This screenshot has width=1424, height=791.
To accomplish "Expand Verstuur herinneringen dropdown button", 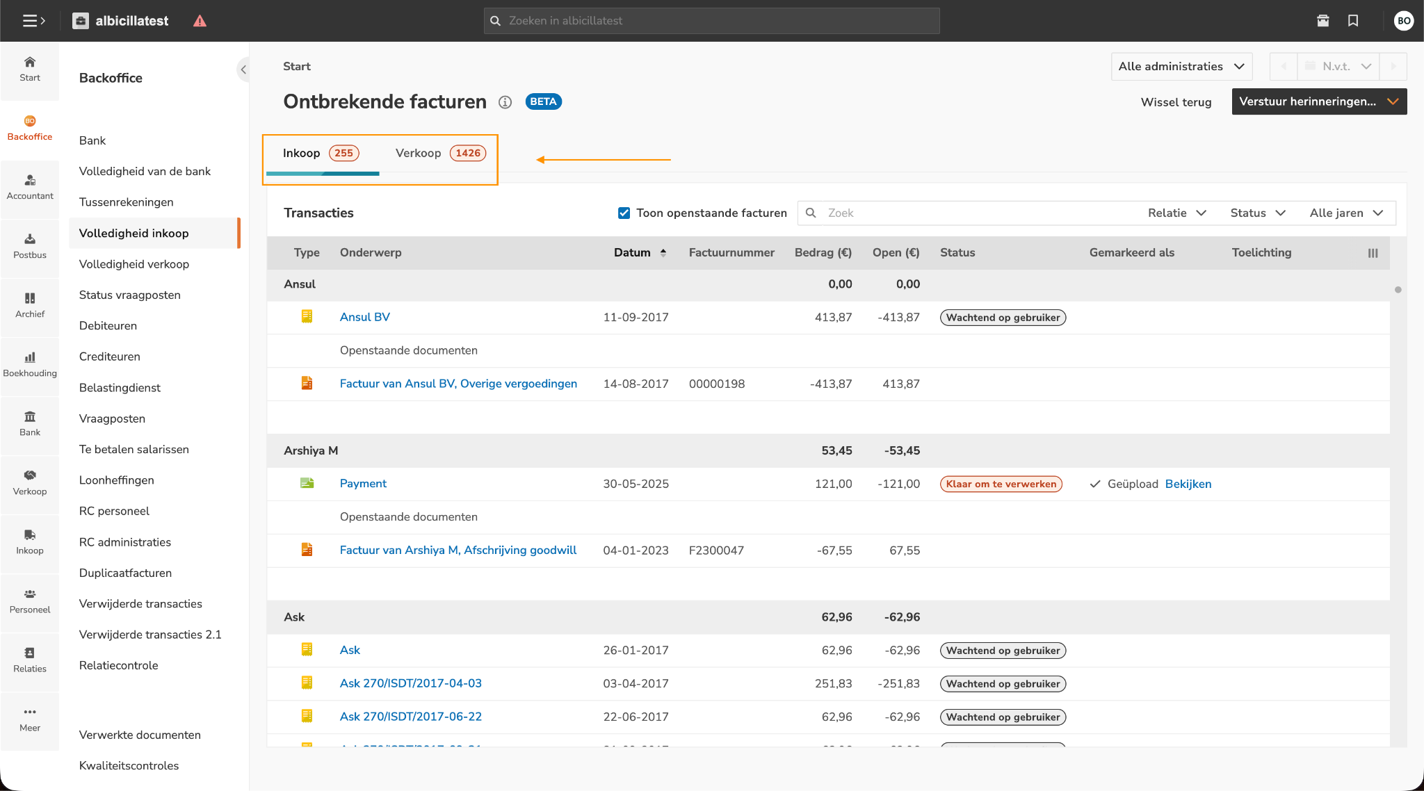I will coord(1393,101).
